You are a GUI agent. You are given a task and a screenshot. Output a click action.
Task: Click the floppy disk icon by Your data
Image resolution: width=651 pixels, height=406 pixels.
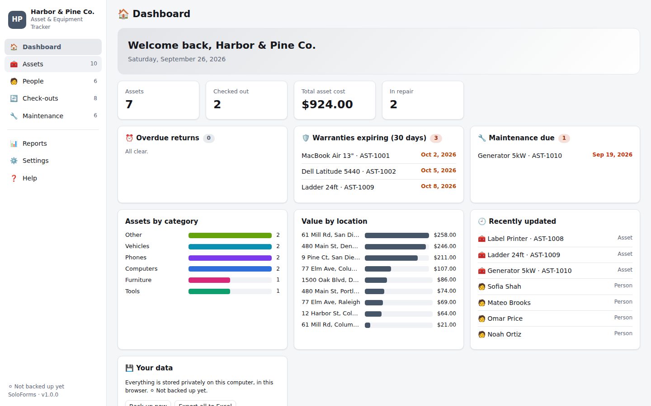click(x=129, y=368)
